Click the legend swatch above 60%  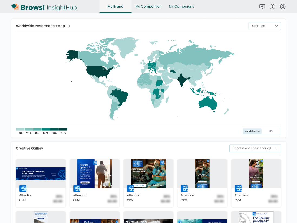(46, 129)
